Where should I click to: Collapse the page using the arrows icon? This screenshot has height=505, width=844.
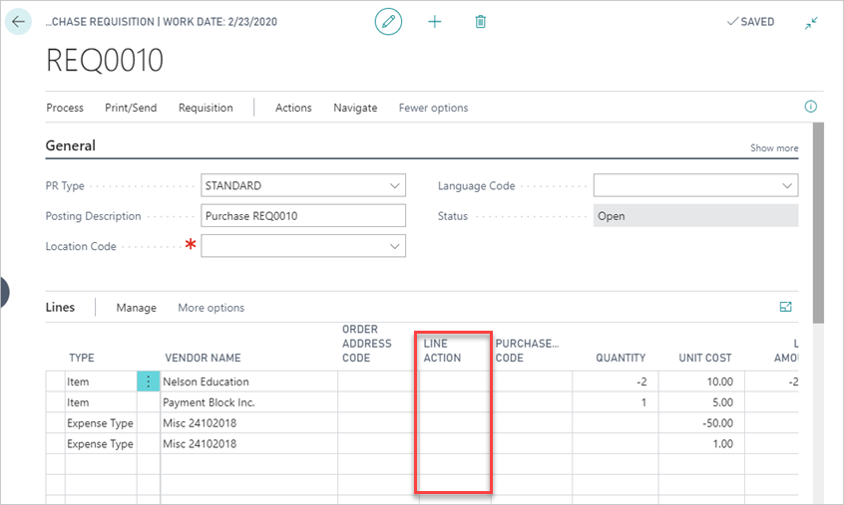811,22
